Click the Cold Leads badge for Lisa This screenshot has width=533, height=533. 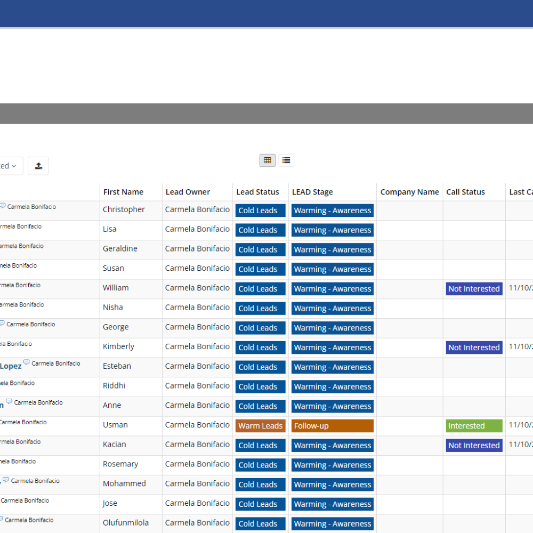261,230
